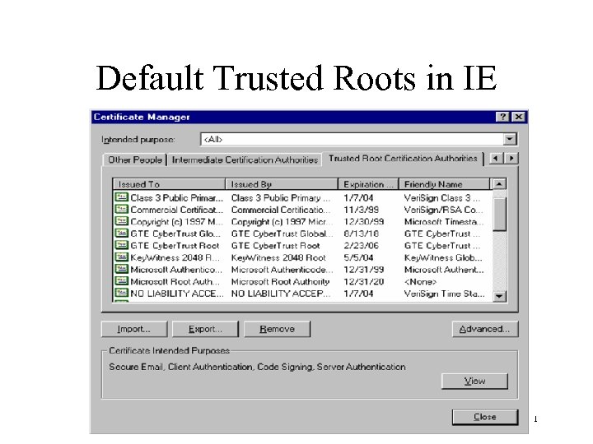Image resolution: width=593 pixels, height=444 pixels.
Task: Click certificate icon for NO LIABILITY ACCEPTED row
Action: [121, 294]
